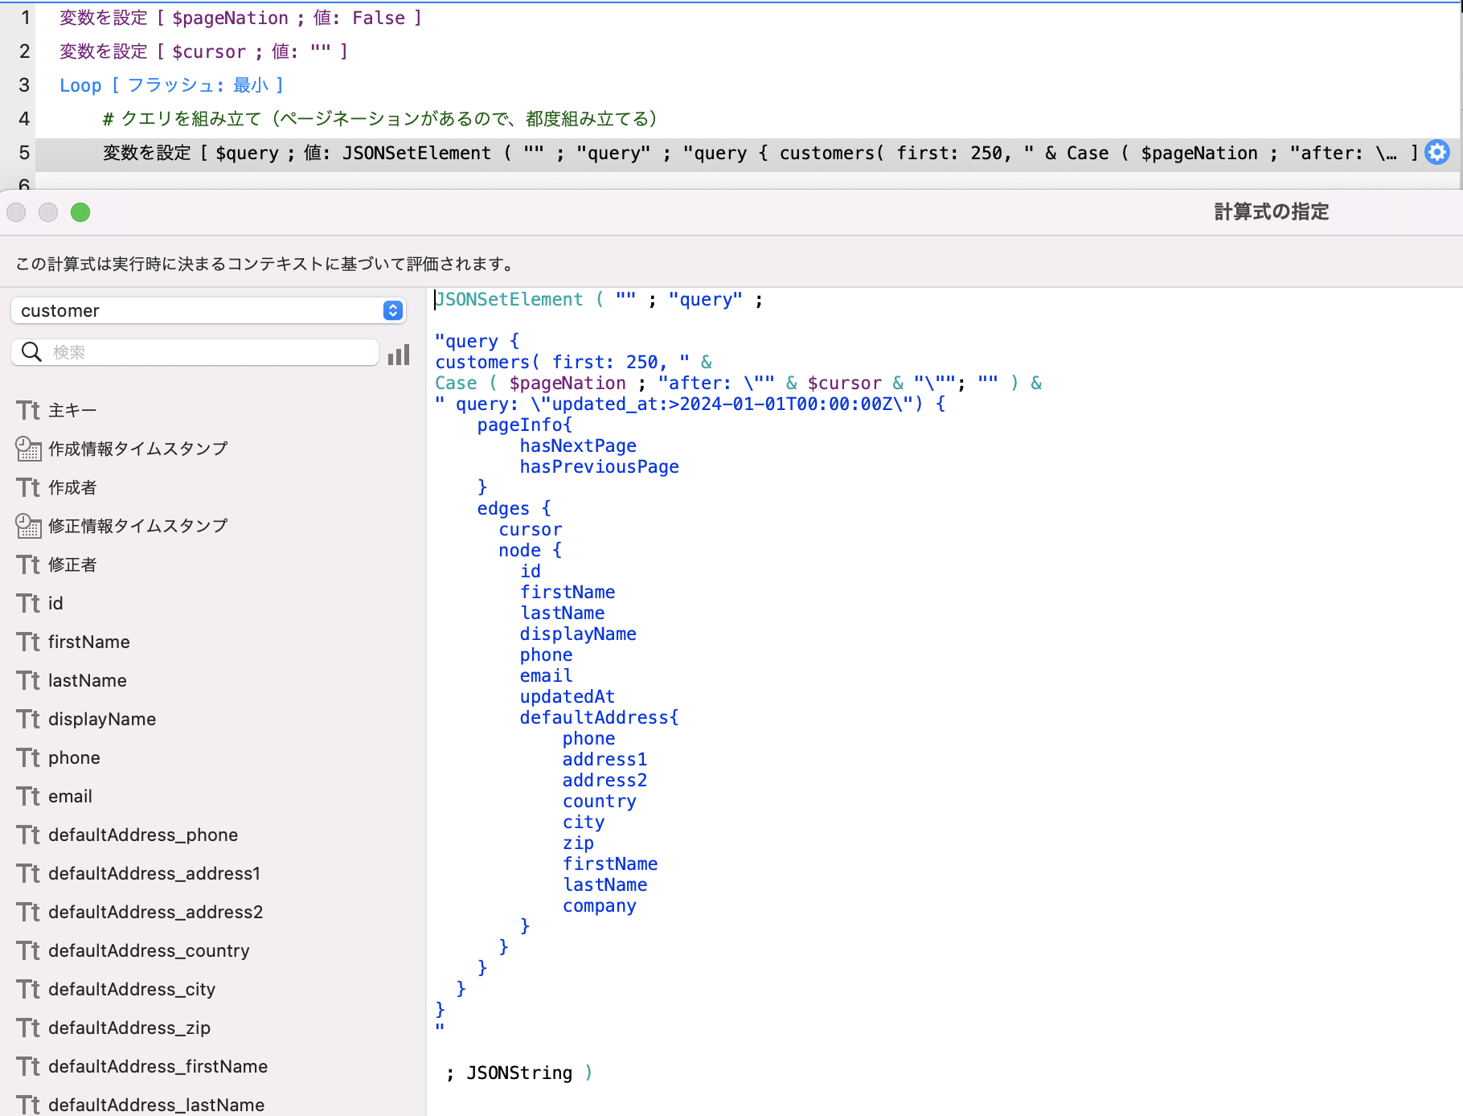Select the $cursor variable step on line 2
This screenshot has height=1116, width=1463.
pyautogui.click(x=201, y=51)
